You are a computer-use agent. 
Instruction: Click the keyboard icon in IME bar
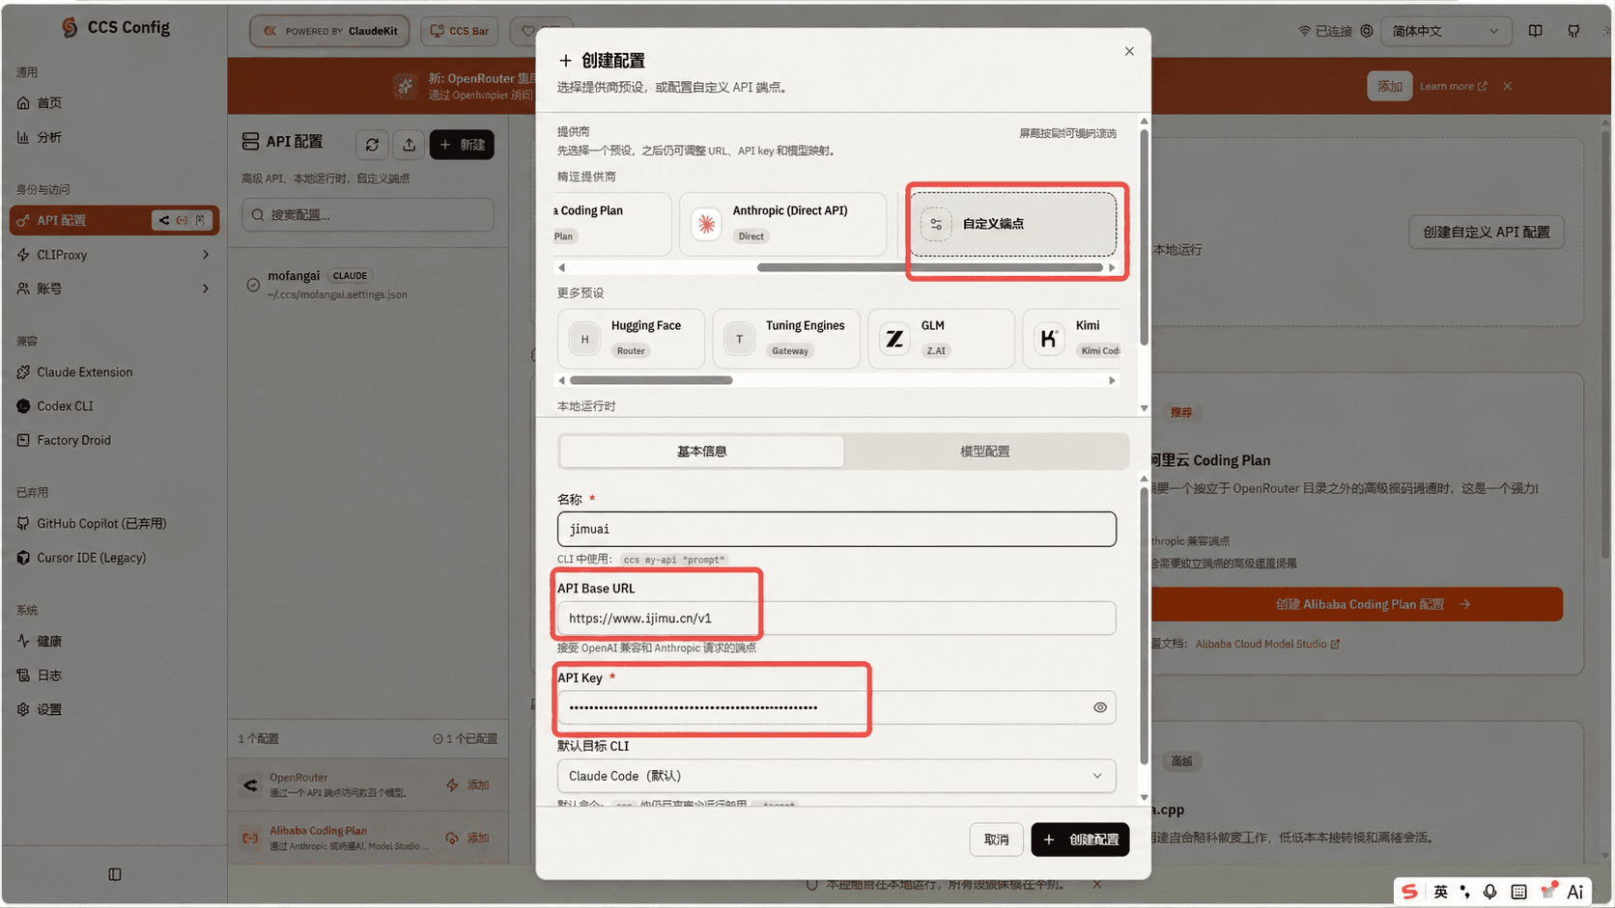tap(1518, 892)
